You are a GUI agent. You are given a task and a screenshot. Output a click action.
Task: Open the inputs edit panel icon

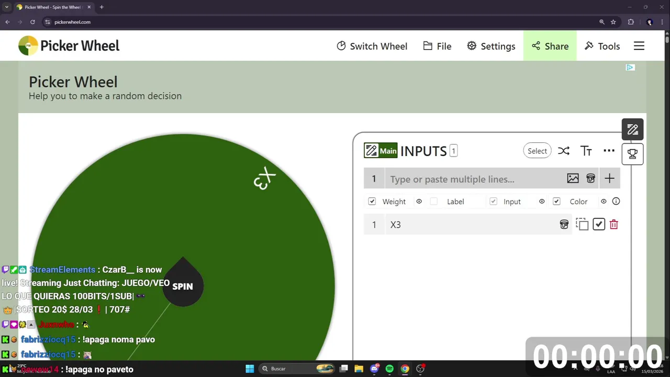tap(632, 129)
